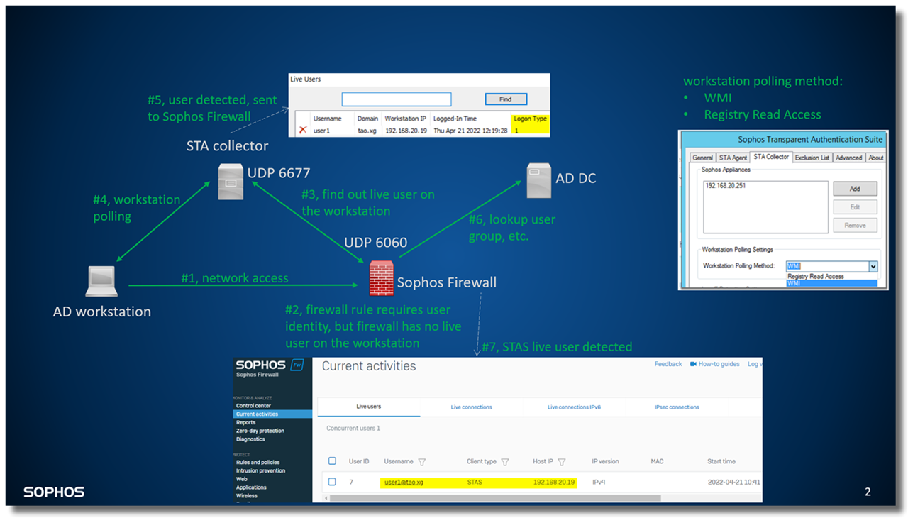Click the Find button in Live Users
This screenshot has height=518, width=908.
[506, 99]
